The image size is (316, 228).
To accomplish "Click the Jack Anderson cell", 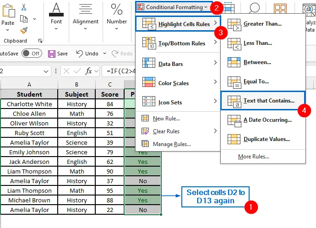I will (x=29, y=162).
